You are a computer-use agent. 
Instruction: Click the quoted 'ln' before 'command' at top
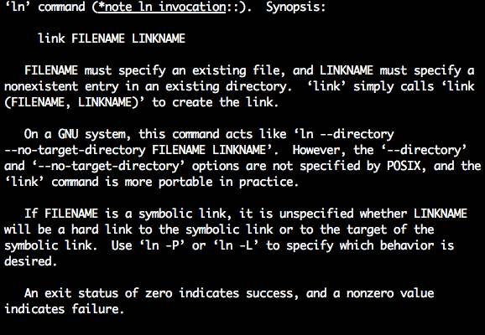click(x=18, y=7)
